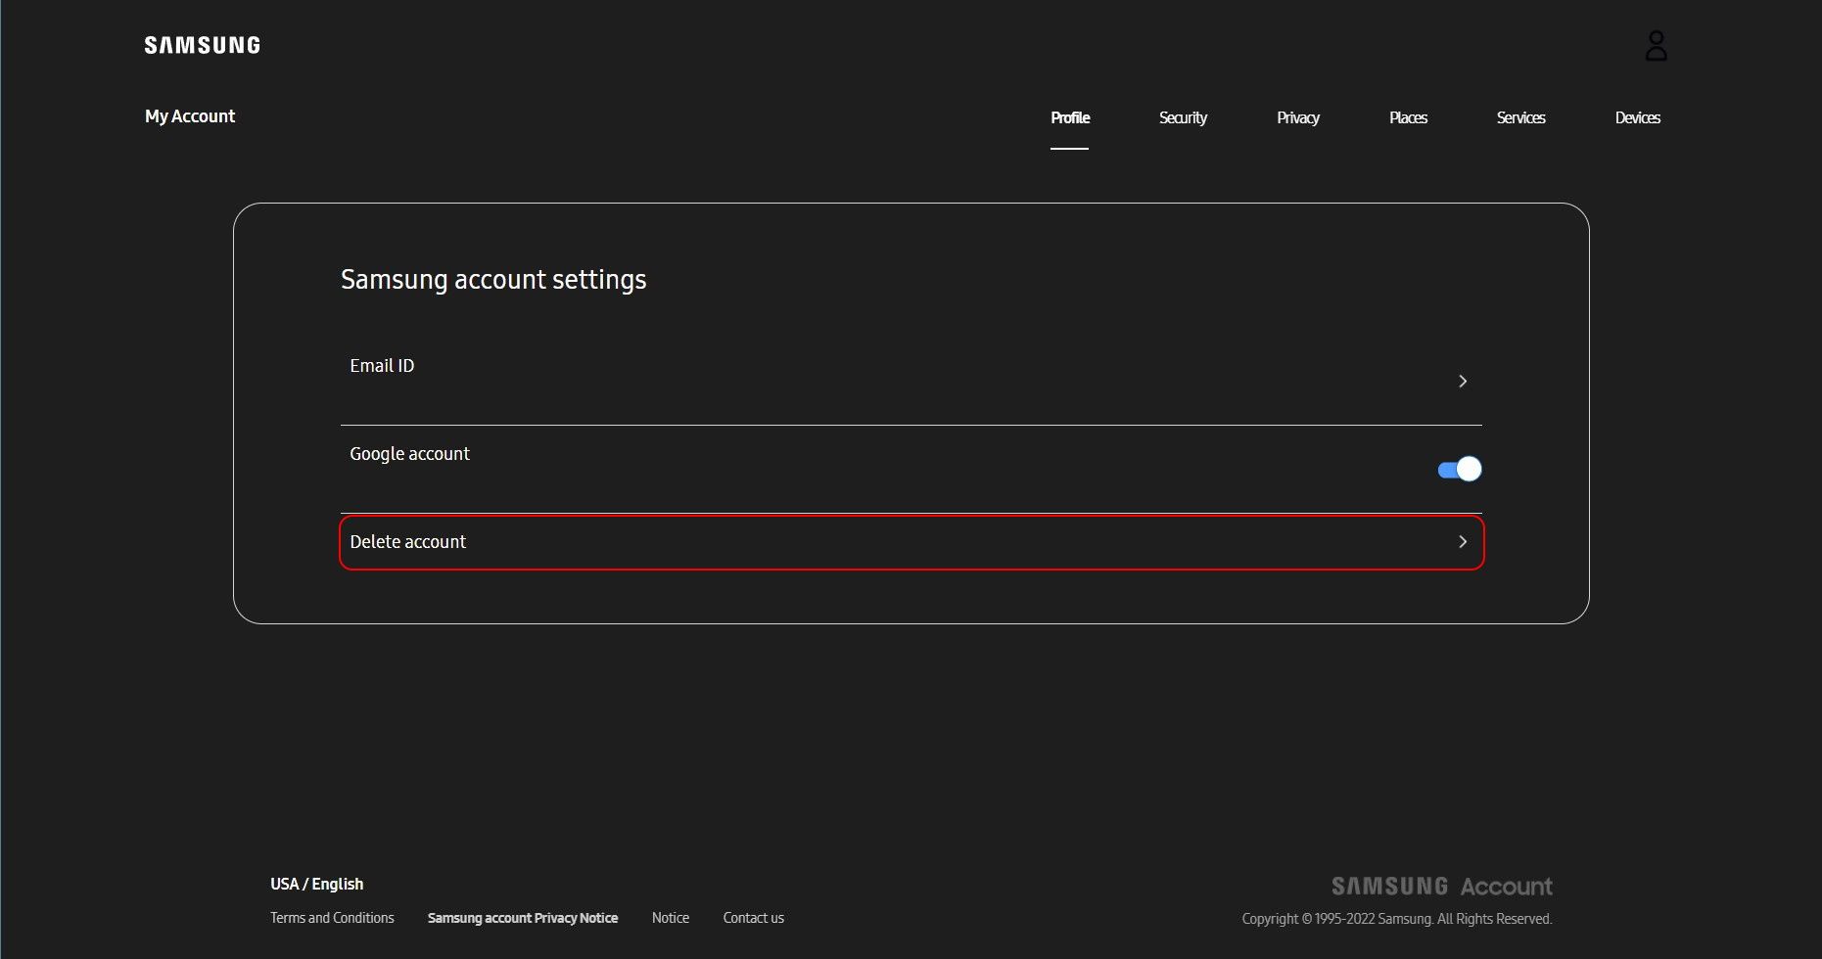Switch to the Security tab
The image size is (1822, 959).
pyautogui.click(x=1183, y=117)
